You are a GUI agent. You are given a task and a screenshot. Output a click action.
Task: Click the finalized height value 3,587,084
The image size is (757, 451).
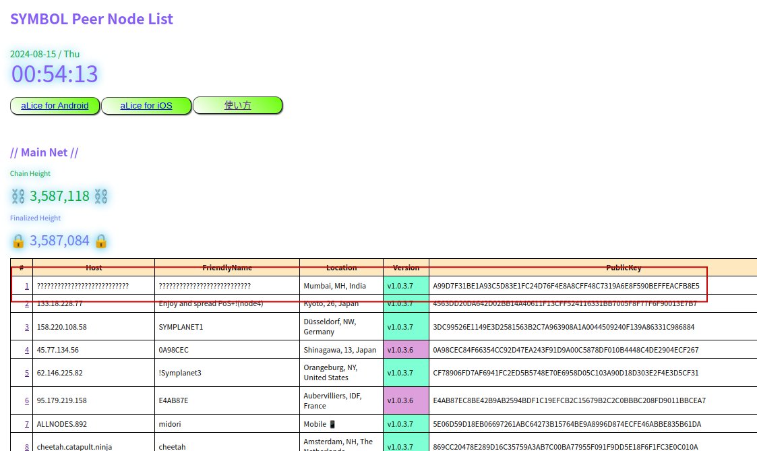coord(59,241)
